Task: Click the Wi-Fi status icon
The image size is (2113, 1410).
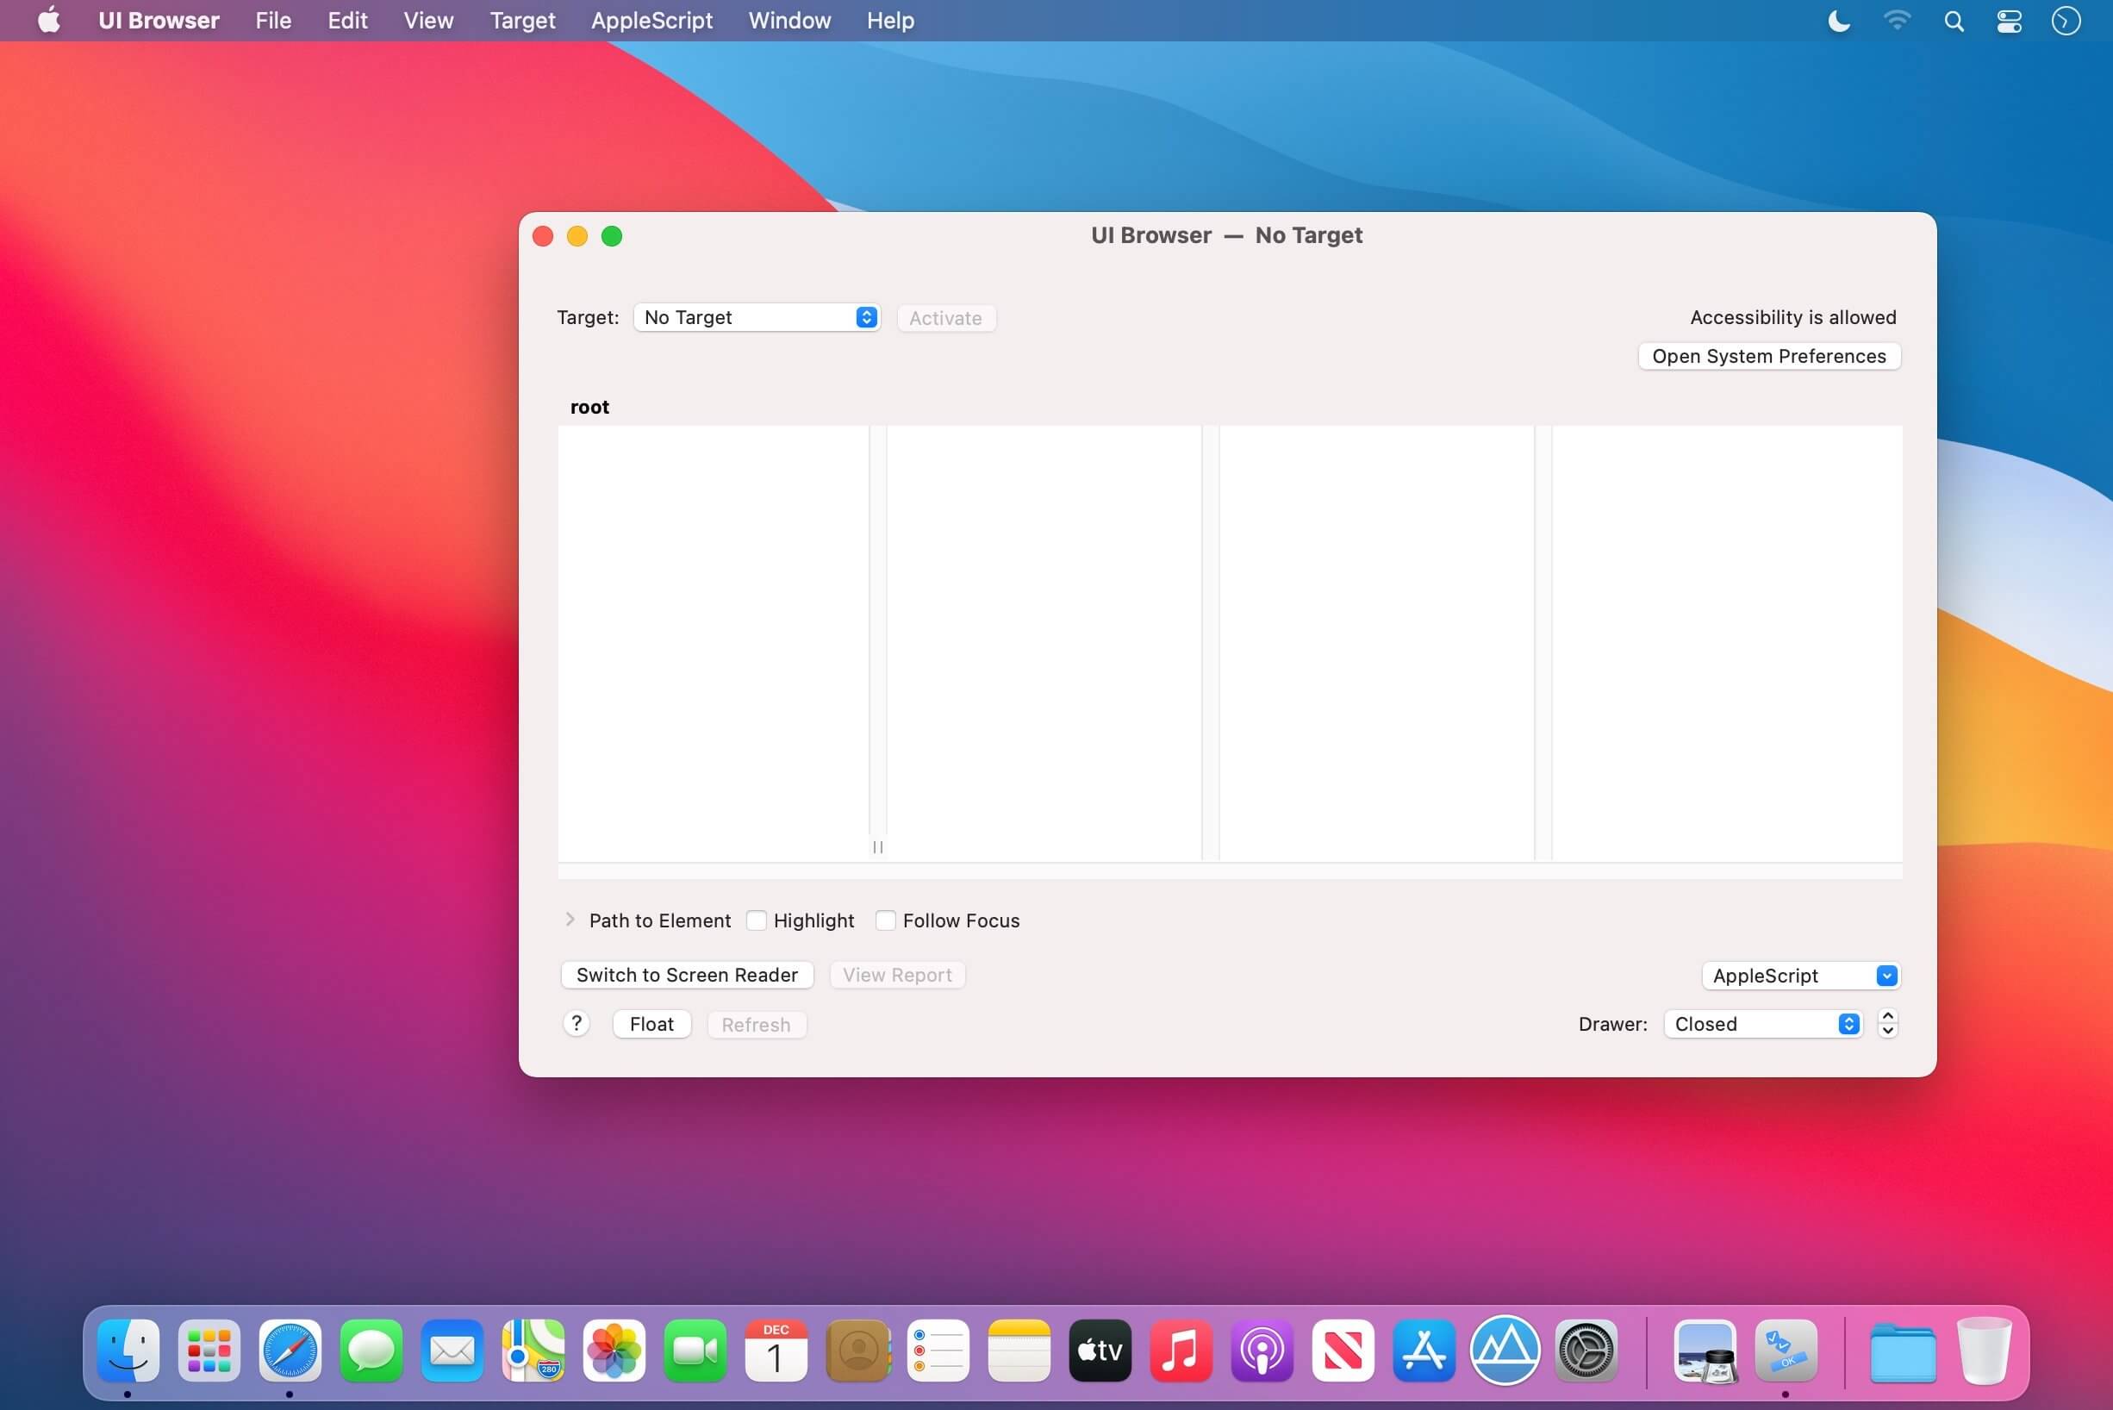Action: point(1897,21)
